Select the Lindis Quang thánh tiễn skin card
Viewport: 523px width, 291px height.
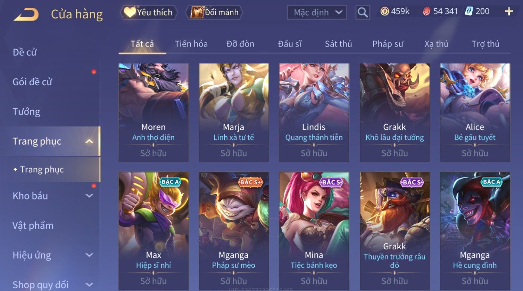coord(314,113)
